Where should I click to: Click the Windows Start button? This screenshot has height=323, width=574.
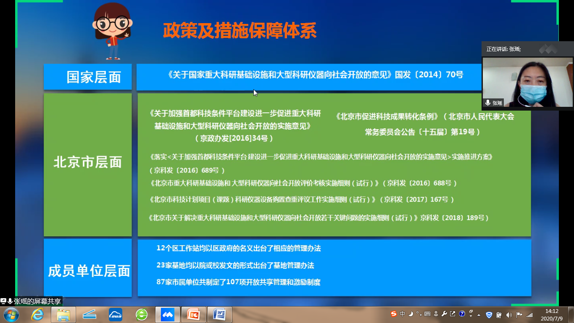(11, 315)
